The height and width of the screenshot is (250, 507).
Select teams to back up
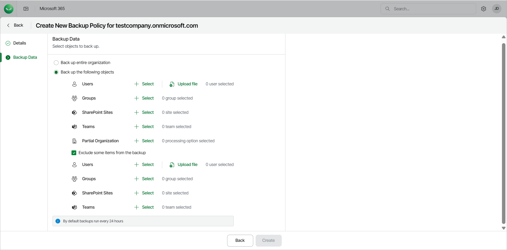coord(144,127)
